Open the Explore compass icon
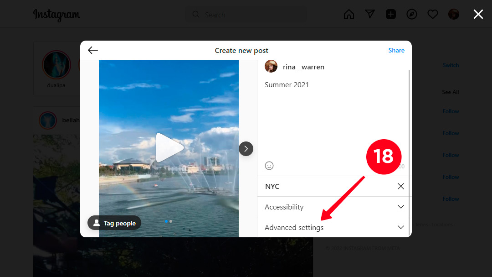 coord(412,14)
